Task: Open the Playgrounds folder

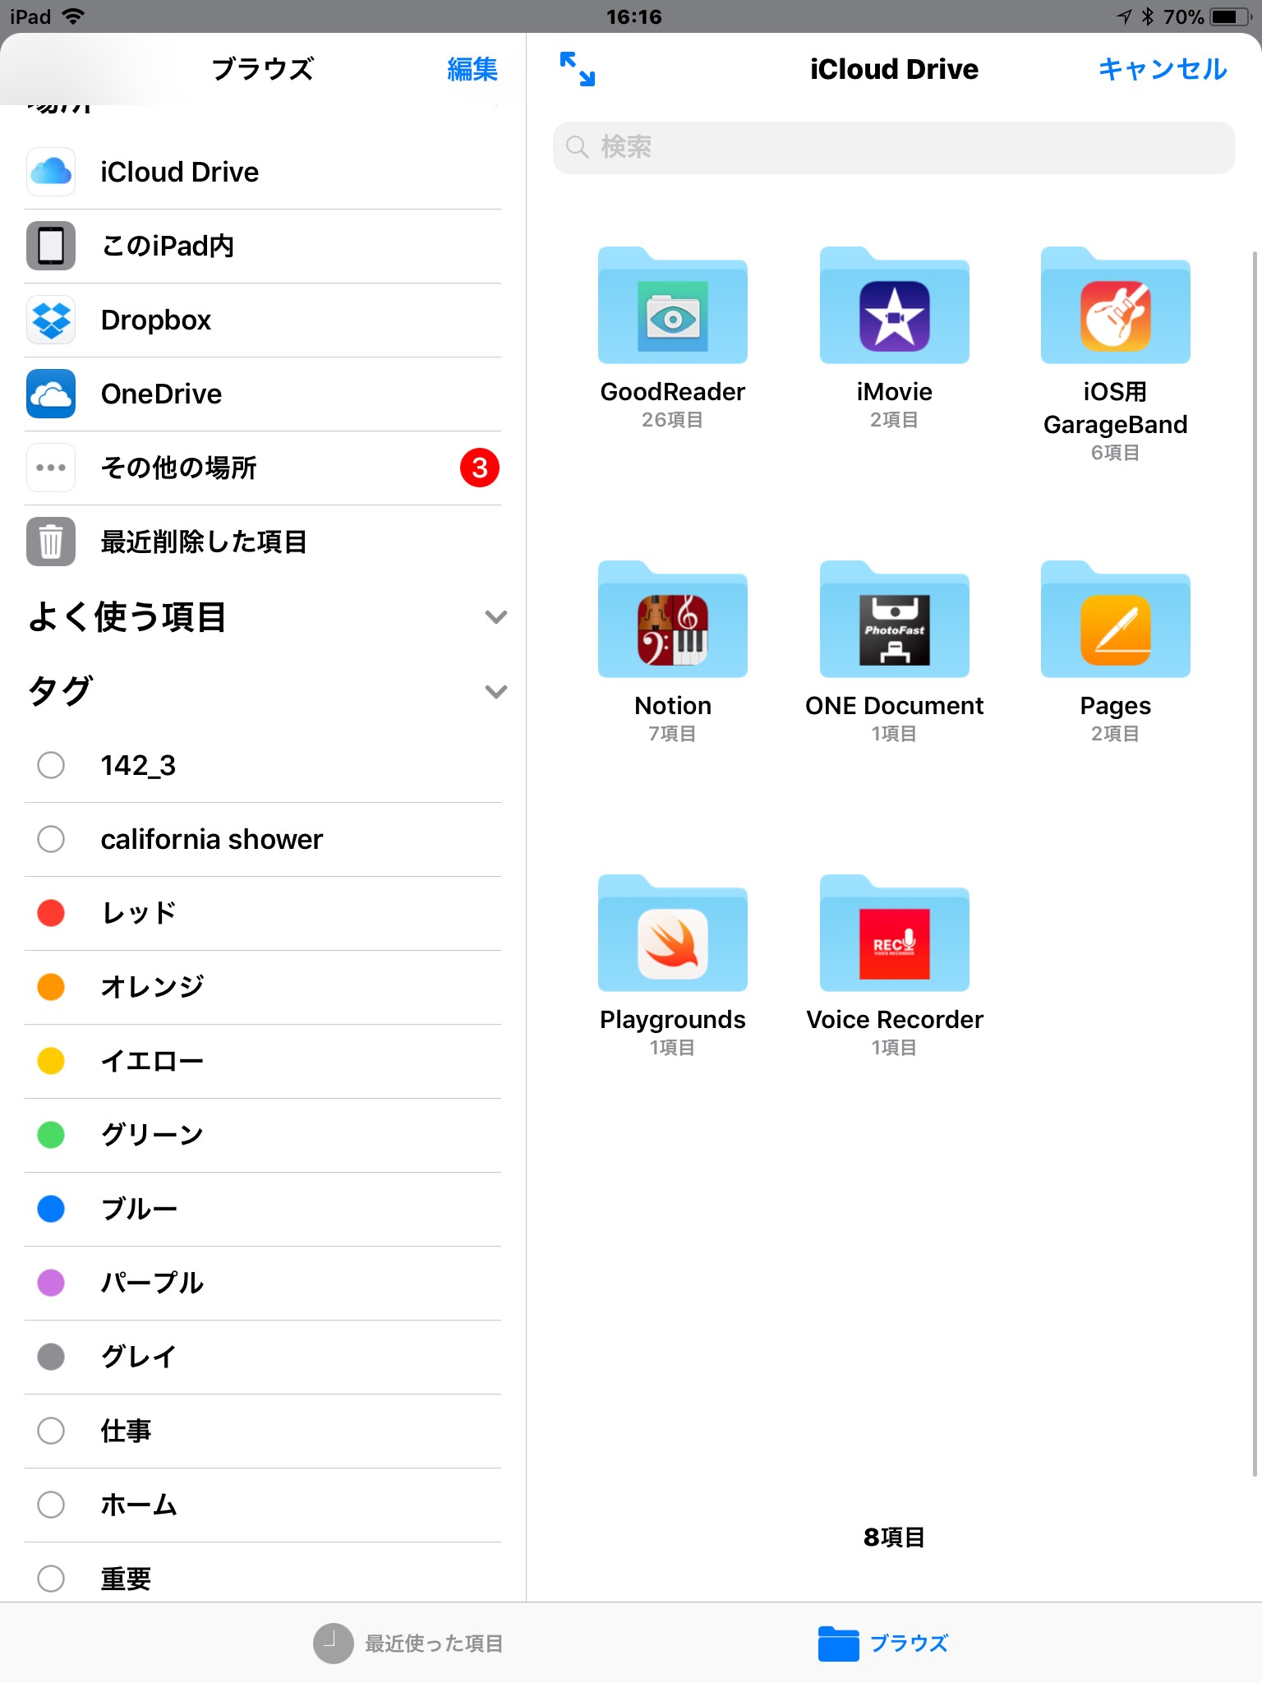Action: (x=672, y=936)
